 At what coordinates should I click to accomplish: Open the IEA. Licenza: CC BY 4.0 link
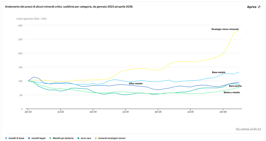(248, 129)
